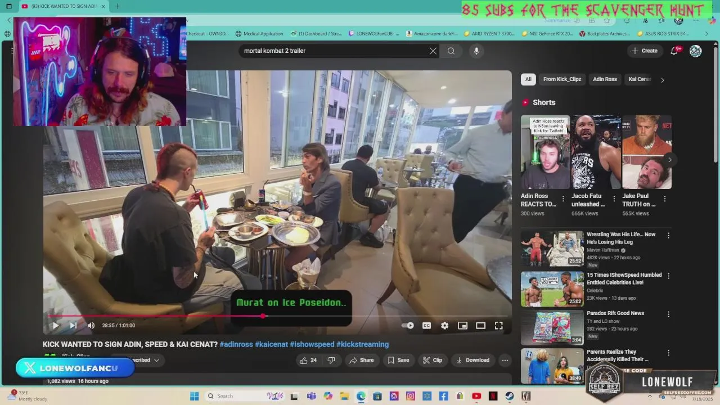The width and height of the screenshot is (720, 405).
Task: Click the search magnifier button
Action: [451, 51]
